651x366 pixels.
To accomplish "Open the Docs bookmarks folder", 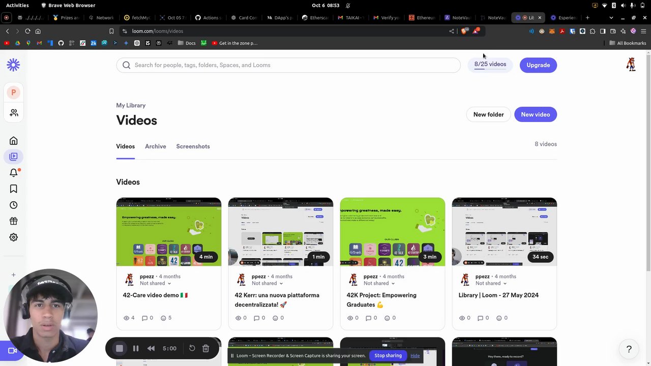I will pos(187,43).
